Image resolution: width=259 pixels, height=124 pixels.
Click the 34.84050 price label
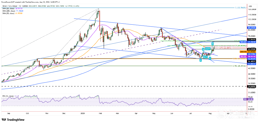252,86
